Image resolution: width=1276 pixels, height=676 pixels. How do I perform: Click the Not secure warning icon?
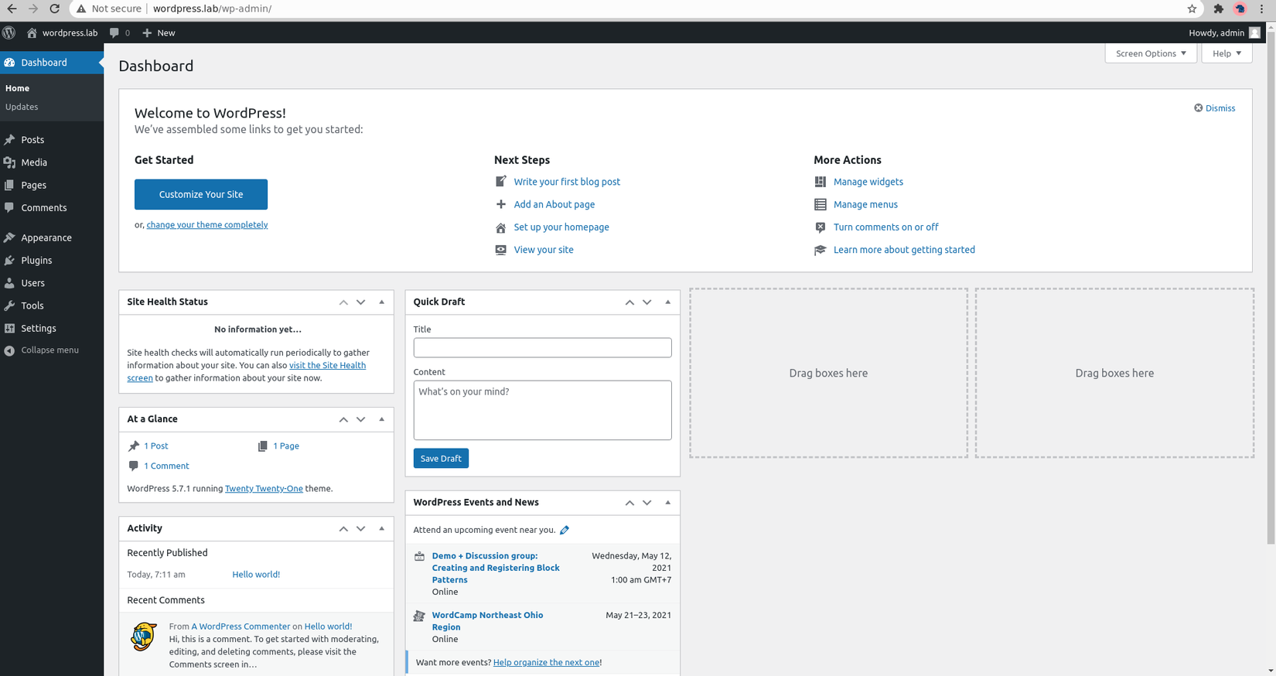point(81,9)
